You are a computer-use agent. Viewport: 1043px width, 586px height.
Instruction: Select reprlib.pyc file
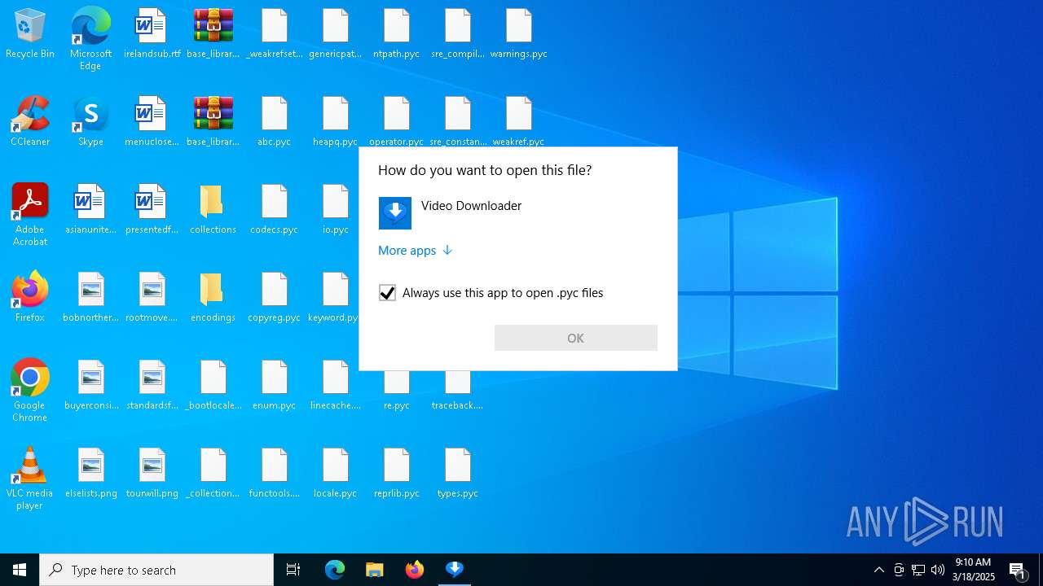point(397,474)
